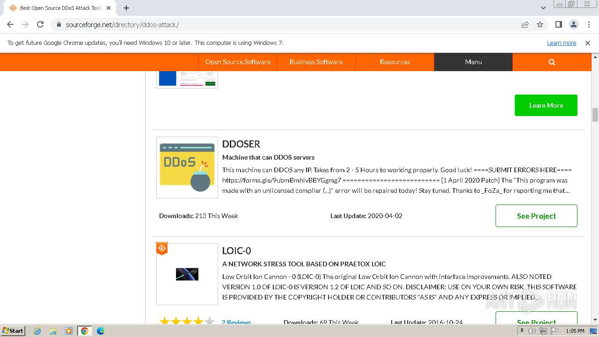Switch to Chrome taskbar icon
The width and height of the screenshot is (599, 337).
[85, 331]
